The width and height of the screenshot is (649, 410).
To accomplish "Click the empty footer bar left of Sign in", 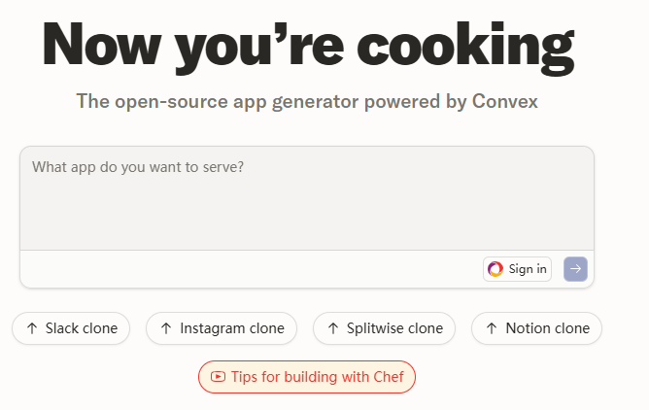I will click(x=243, y=269).
